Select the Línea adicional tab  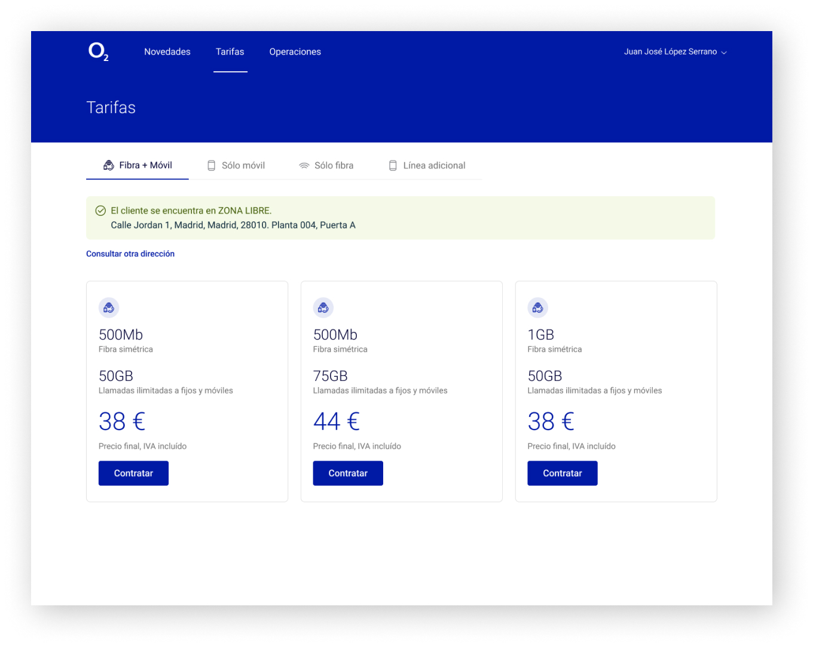point(434,166)
